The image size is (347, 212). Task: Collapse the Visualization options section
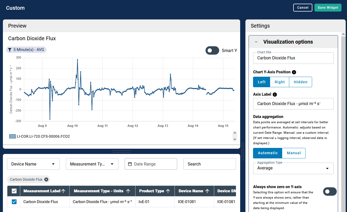(x=256, y=42)
